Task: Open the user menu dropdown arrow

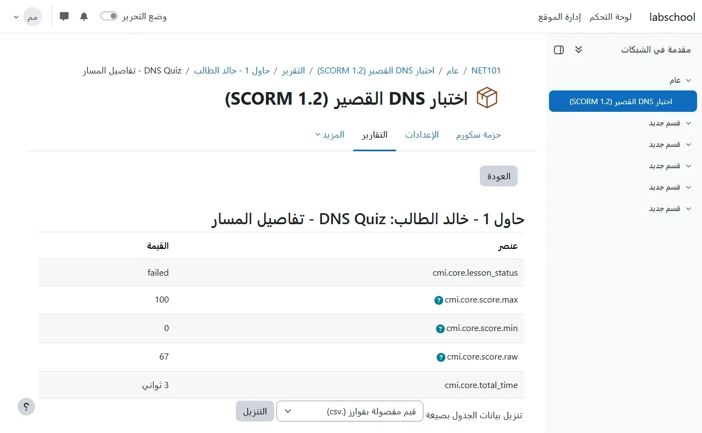Action: tap(15, 17)
